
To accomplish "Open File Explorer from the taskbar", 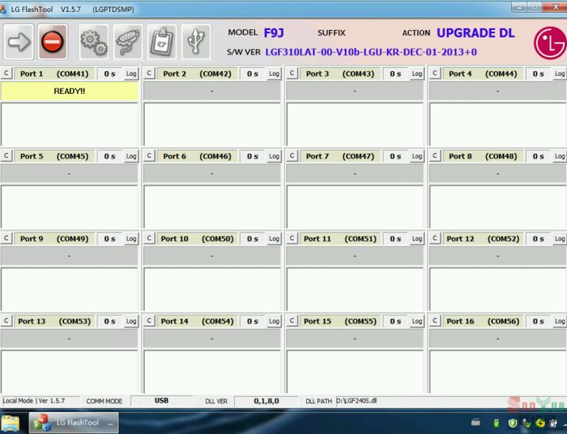I will click(x=10, y=422).
